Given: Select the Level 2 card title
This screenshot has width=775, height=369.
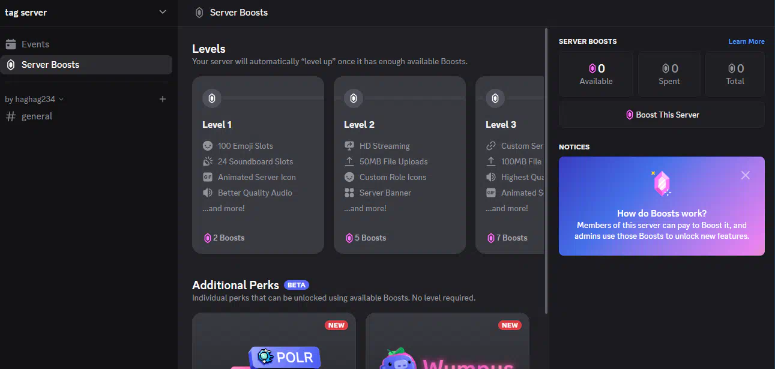Looking at the screenshot, I should coord(359,125).
